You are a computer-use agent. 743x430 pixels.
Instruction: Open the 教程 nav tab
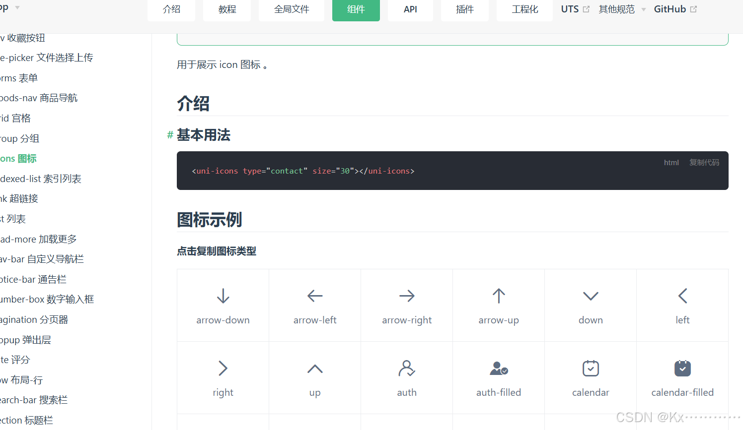[227, 9]
